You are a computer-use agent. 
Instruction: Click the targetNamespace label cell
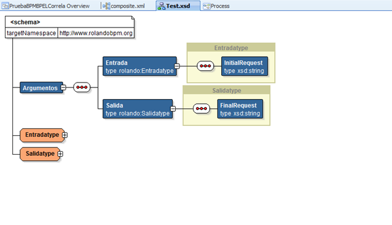point(31,33)
